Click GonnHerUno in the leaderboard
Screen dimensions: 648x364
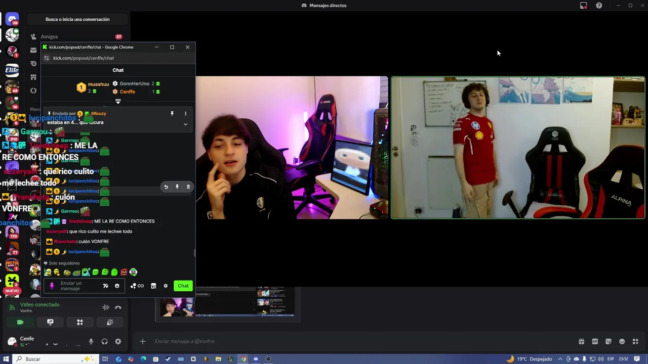pos(134,83)
